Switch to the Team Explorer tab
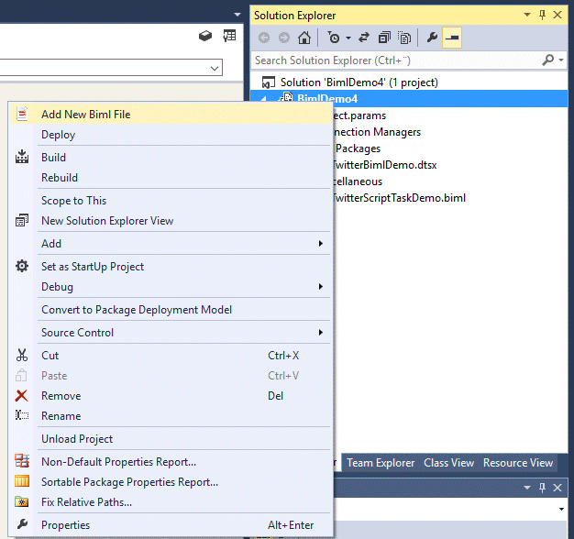Image resolution: width=574 pixels, height=539 pixels. pos(381,463)
